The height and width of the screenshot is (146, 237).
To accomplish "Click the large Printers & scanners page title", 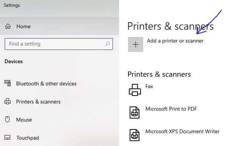I will [170, 26].
